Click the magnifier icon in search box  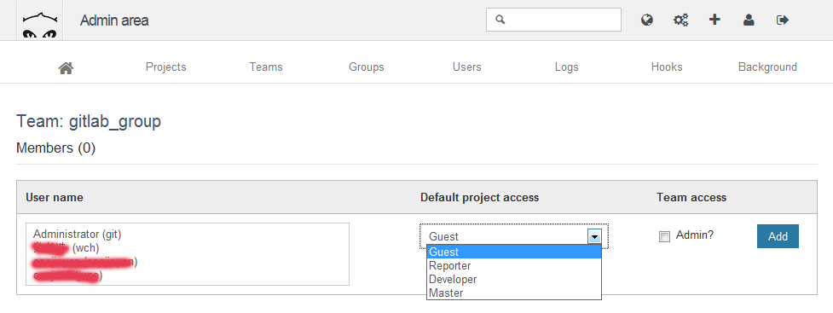500,20
